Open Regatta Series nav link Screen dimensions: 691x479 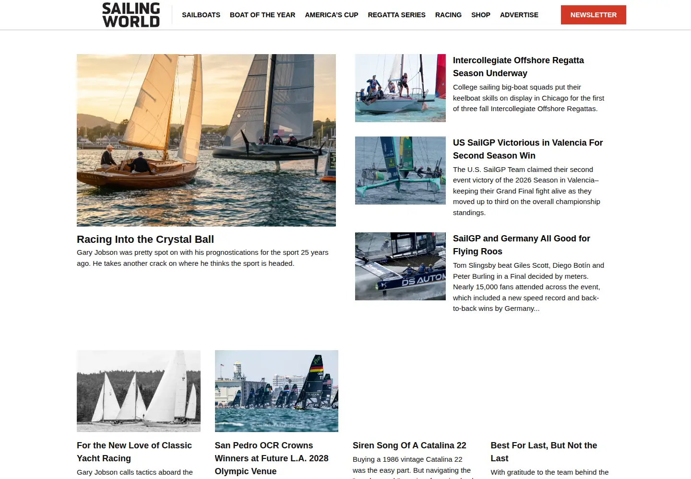point(397,15)
